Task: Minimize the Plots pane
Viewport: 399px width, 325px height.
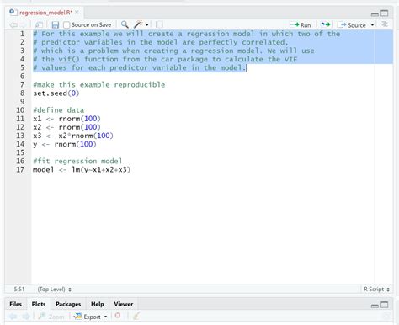Action: 375,306
